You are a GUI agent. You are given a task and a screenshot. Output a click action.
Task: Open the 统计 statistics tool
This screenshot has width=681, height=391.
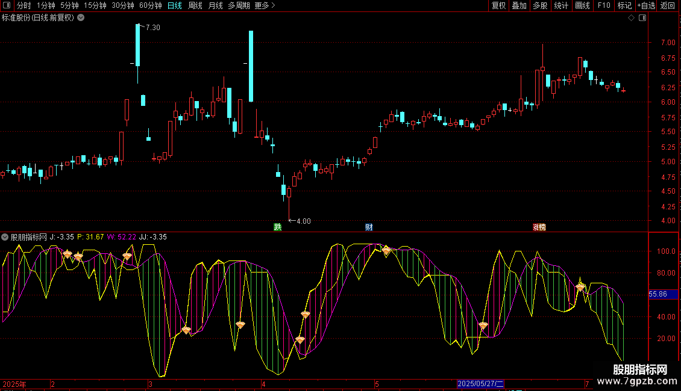tap(561, 5)
